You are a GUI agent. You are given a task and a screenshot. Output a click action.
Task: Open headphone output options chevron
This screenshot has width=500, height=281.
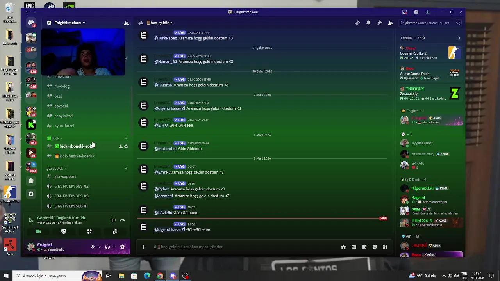pos(114,247)
